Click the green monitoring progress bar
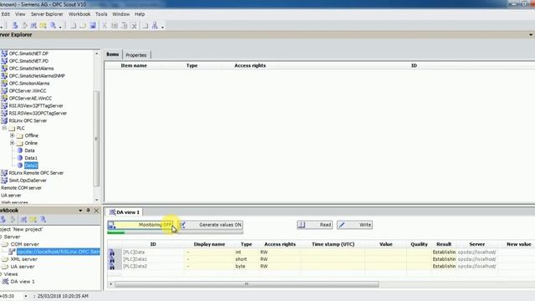The width and height of the screenshot is (535, 301). point(116,232)
